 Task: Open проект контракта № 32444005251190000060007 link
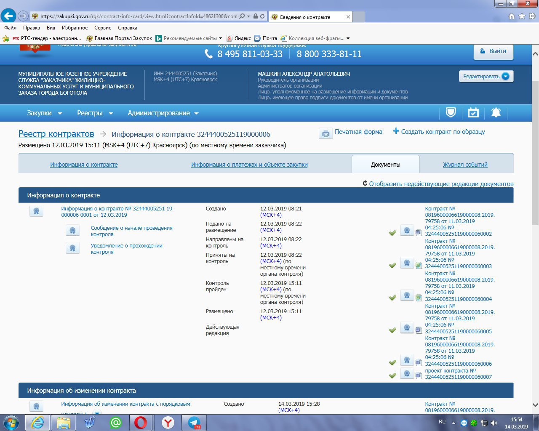(459, 374)
